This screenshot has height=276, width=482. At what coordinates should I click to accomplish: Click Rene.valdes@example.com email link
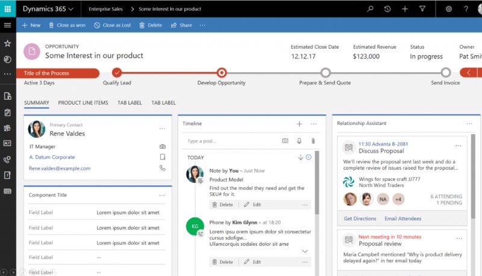click(60, 168)
